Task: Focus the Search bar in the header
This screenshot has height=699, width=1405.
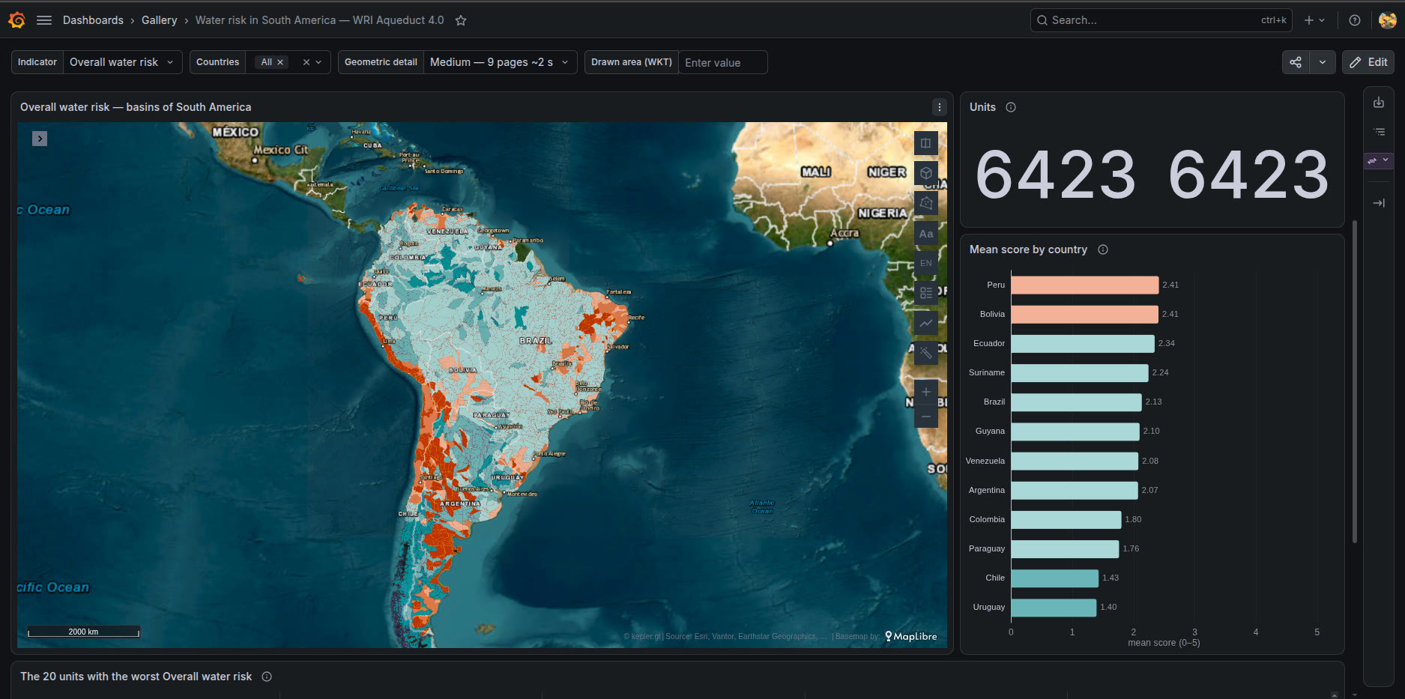Action: pyautogui.click(x=1161, y=20)
